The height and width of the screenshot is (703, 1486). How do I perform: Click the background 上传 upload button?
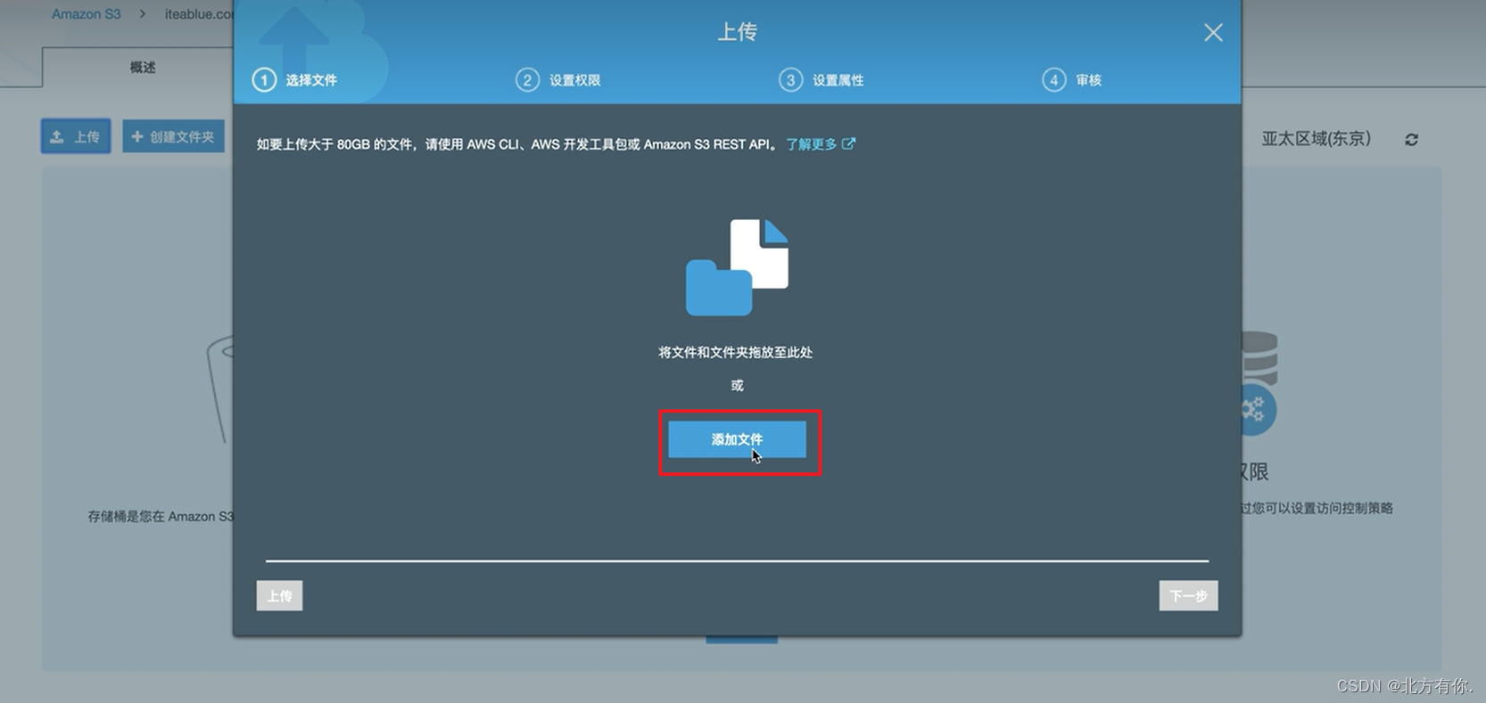click(x=76, y=136)
